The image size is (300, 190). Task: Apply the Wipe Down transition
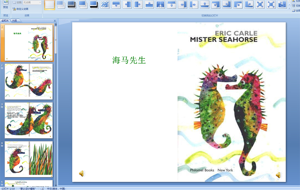click(116, 4)
